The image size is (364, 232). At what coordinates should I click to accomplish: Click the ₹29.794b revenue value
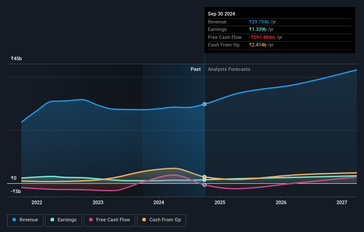pos(259,22)
